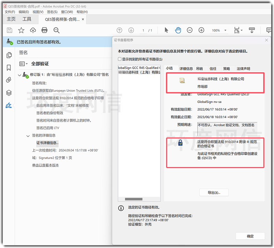Select the 科技（上海）有限公司 certificate list entry
This screenshot has width=274, height=248.
[x=139, y=72]
